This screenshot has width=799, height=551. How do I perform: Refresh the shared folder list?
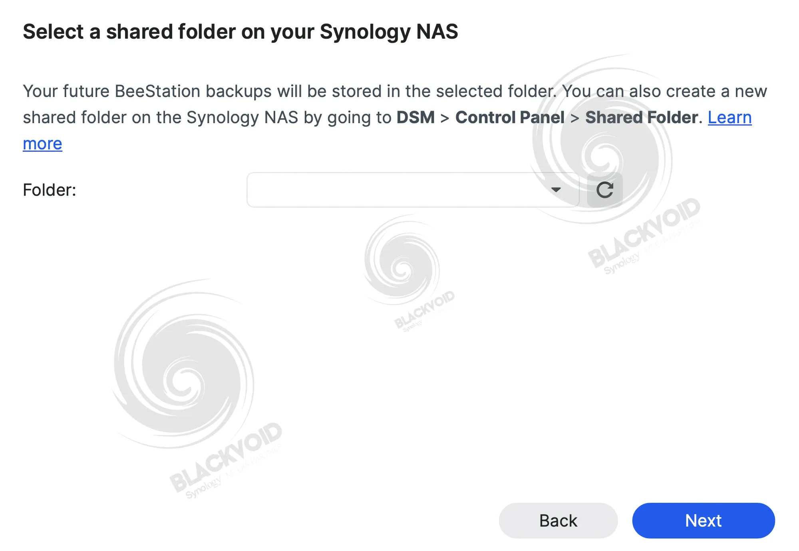[x=604, y=190]
